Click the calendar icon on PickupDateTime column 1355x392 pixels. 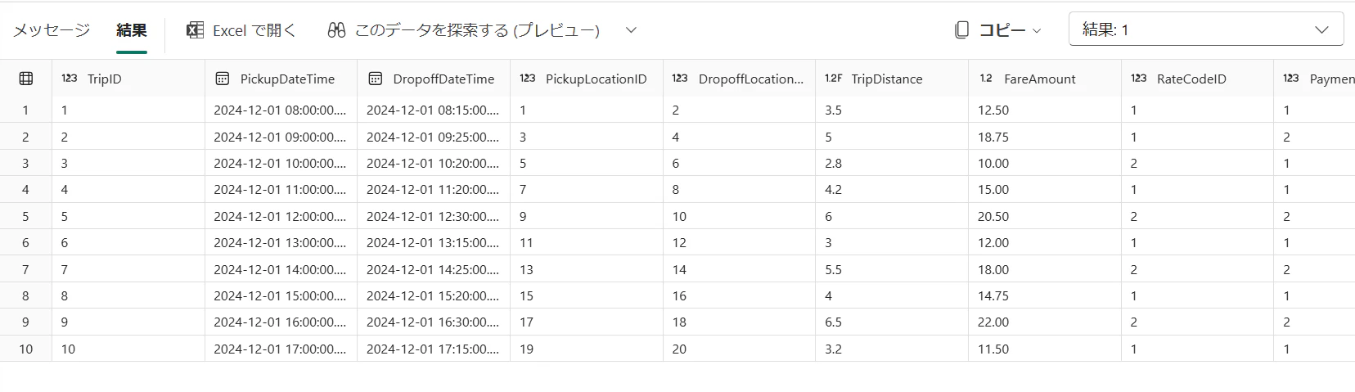[x=222, y=79]
